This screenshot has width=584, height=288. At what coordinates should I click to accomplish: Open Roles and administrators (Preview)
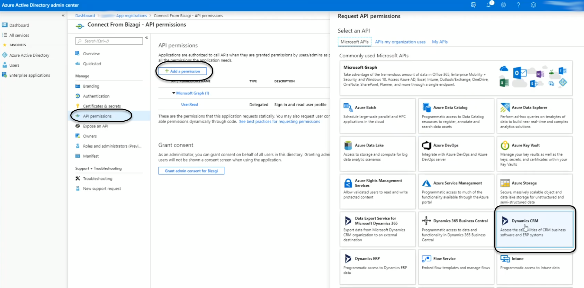[x=112, y=147]
